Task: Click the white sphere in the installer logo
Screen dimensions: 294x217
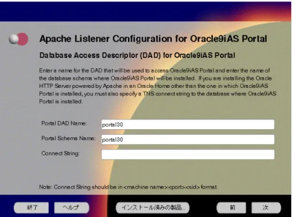Action: coord(14,39)
